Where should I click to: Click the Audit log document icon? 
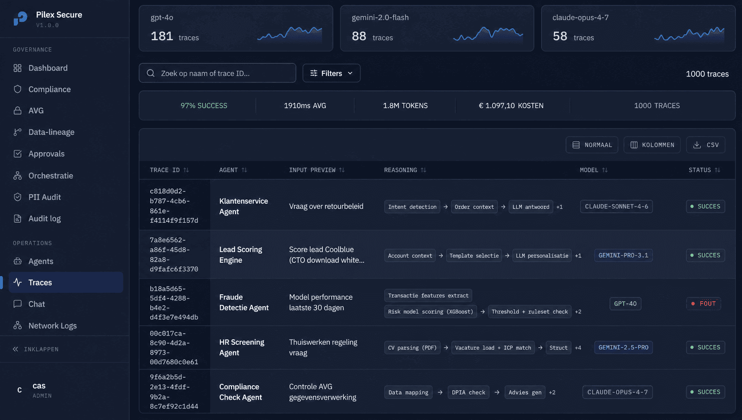pos(18,219)
